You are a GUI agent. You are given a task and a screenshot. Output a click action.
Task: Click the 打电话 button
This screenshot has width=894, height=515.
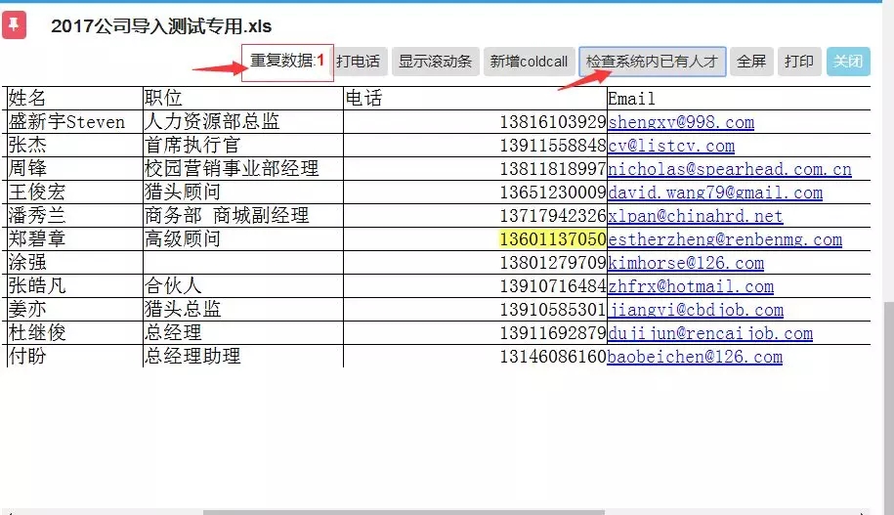point(358,61)
